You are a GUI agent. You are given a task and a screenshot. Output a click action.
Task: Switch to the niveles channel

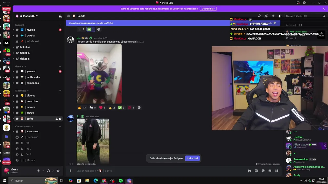point(38,30)
